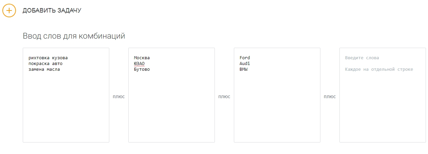The image size is (428, 154).
Task: Click the "Audi" line
Action: tap(245, 64)
